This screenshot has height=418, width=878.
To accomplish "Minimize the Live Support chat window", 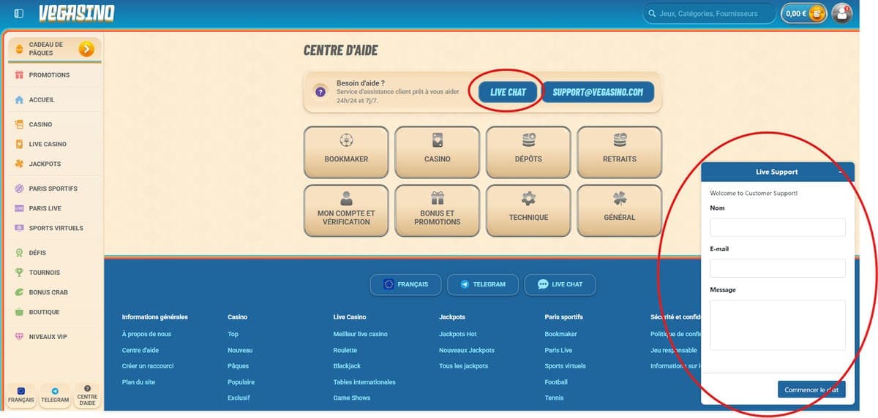I will [x=840, y=172].
